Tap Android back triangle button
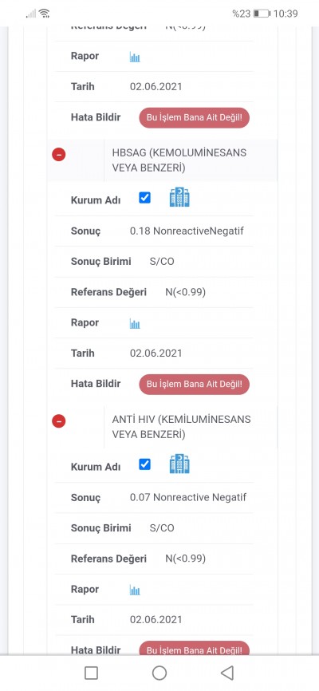 227,673
